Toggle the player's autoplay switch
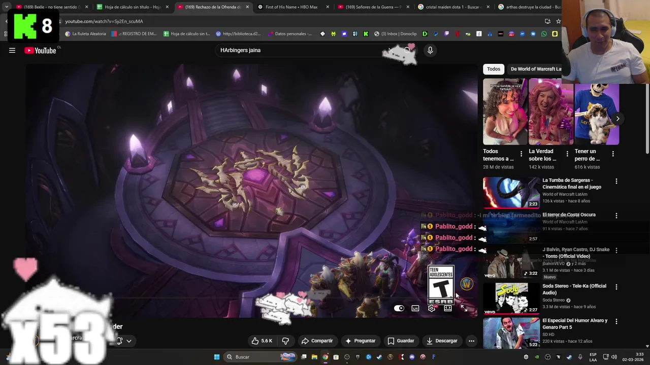Viewport: 650px width, 365px height. (x=399, y=308)
